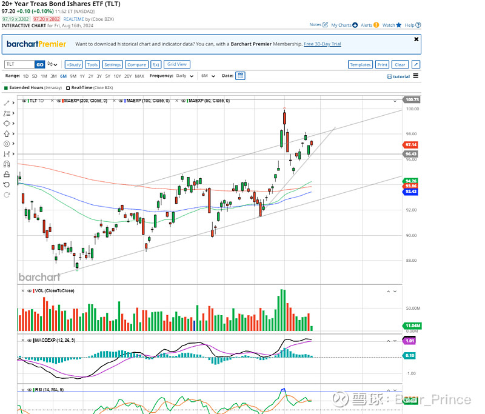The height and width of the screenshot is (414, 485).
Task: Click the GO button
Action: 40,64
